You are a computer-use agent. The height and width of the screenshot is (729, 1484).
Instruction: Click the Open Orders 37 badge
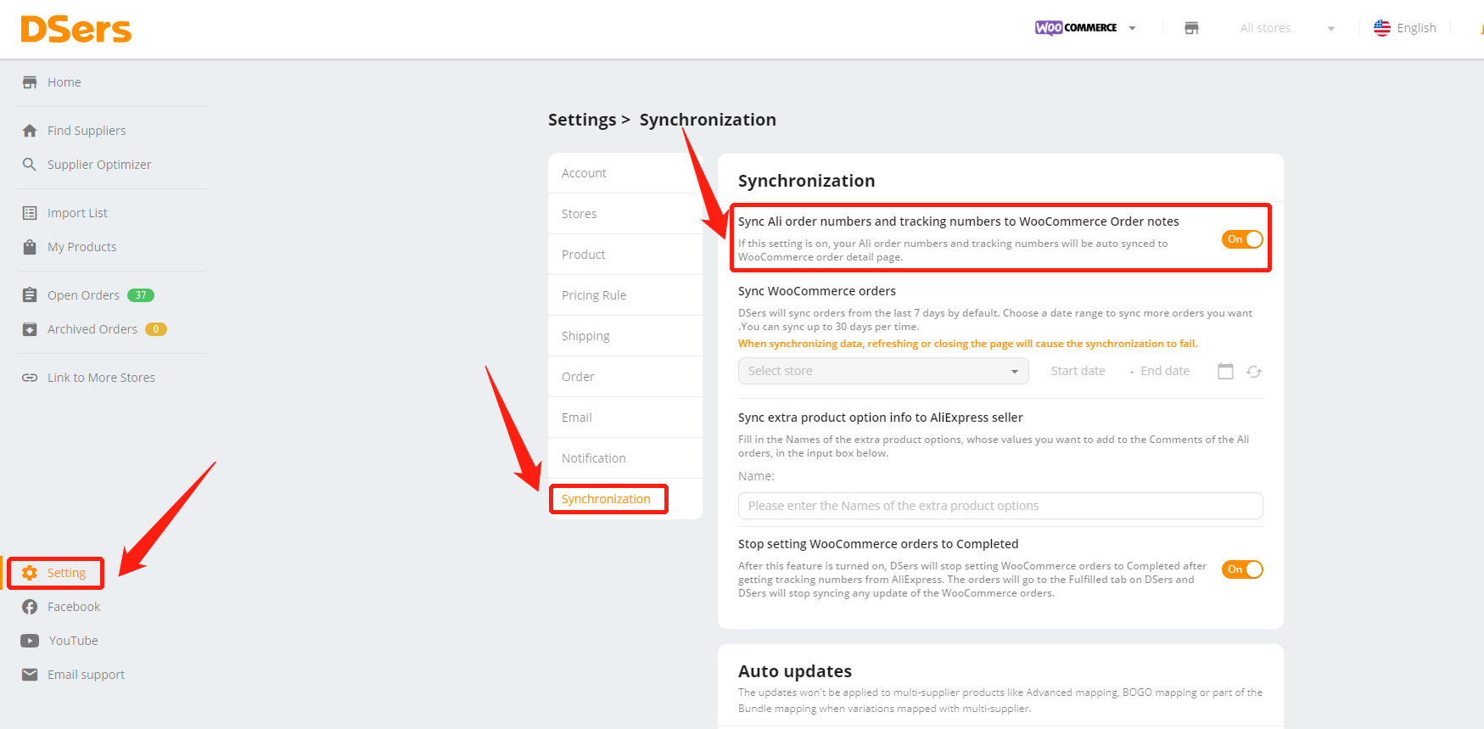click(x=141, y=295)
